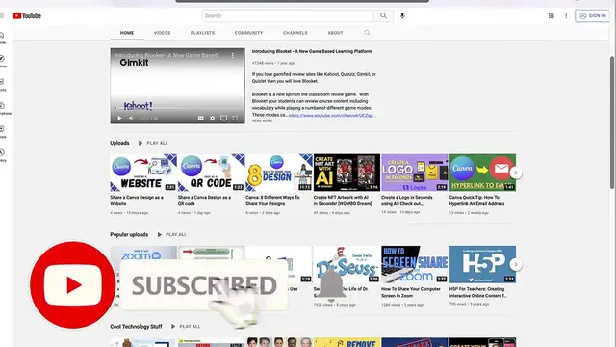Enter fullscreen on featured video
Viewport: 616px width, 347px height.
235,118
